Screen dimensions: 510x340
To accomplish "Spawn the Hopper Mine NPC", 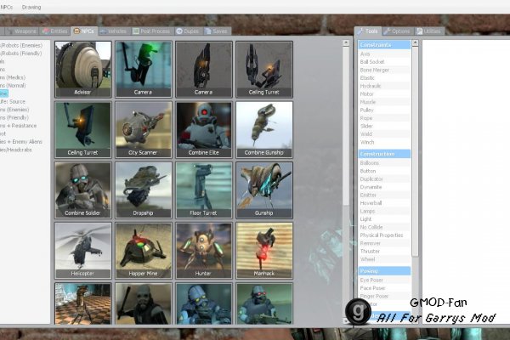I will pyautogui.click(x=144, y=251).
